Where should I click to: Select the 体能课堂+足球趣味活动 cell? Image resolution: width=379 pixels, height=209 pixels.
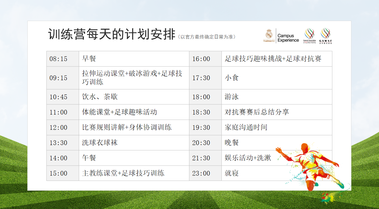tap(134, 112)
